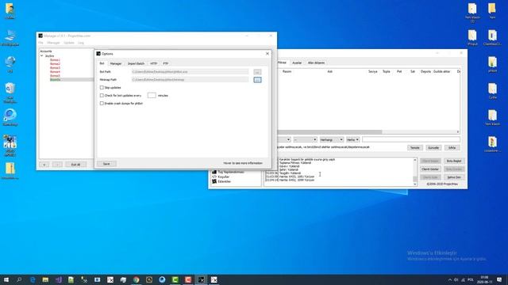Image resolution: width=508 pixels, height=285 pixels.
Task: Click the Topla column header
Action: tap(387, 71)
